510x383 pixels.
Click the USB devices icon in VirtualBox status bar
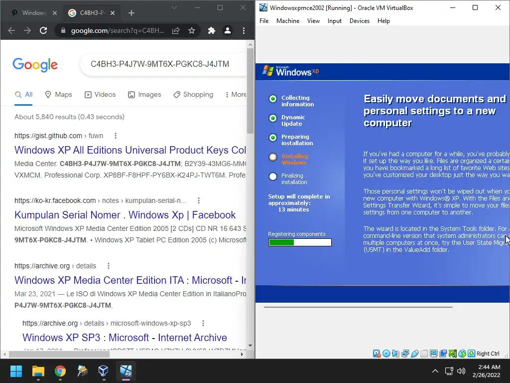[x=415, y=354]
